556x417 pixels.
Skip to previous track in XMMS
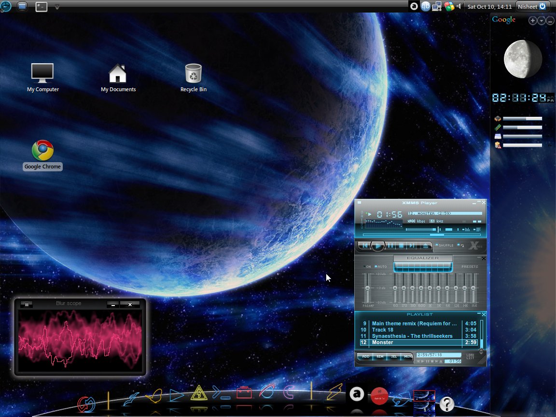[365, 245]
